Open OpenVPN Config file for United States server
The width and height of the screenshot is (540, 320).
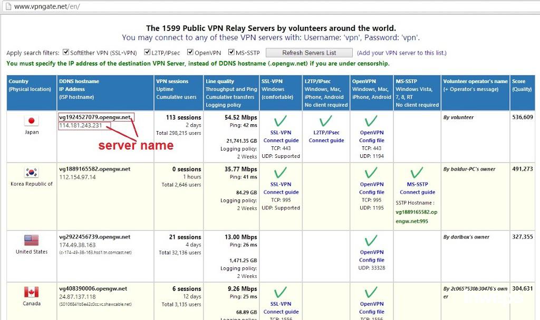pos(372,256)
